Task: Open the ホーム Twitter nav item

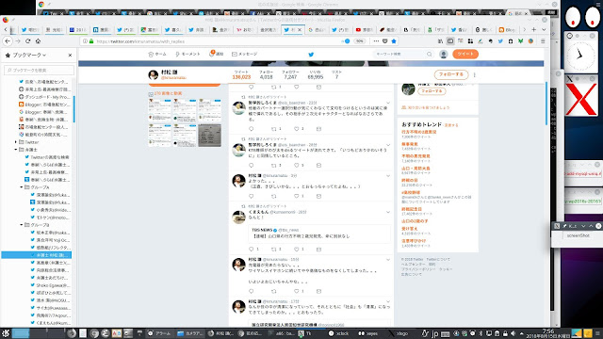Action: 157,55
